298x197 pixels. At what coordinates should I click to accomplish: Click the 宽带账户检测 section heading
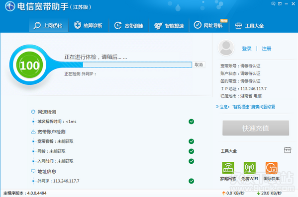pos(51,132)
